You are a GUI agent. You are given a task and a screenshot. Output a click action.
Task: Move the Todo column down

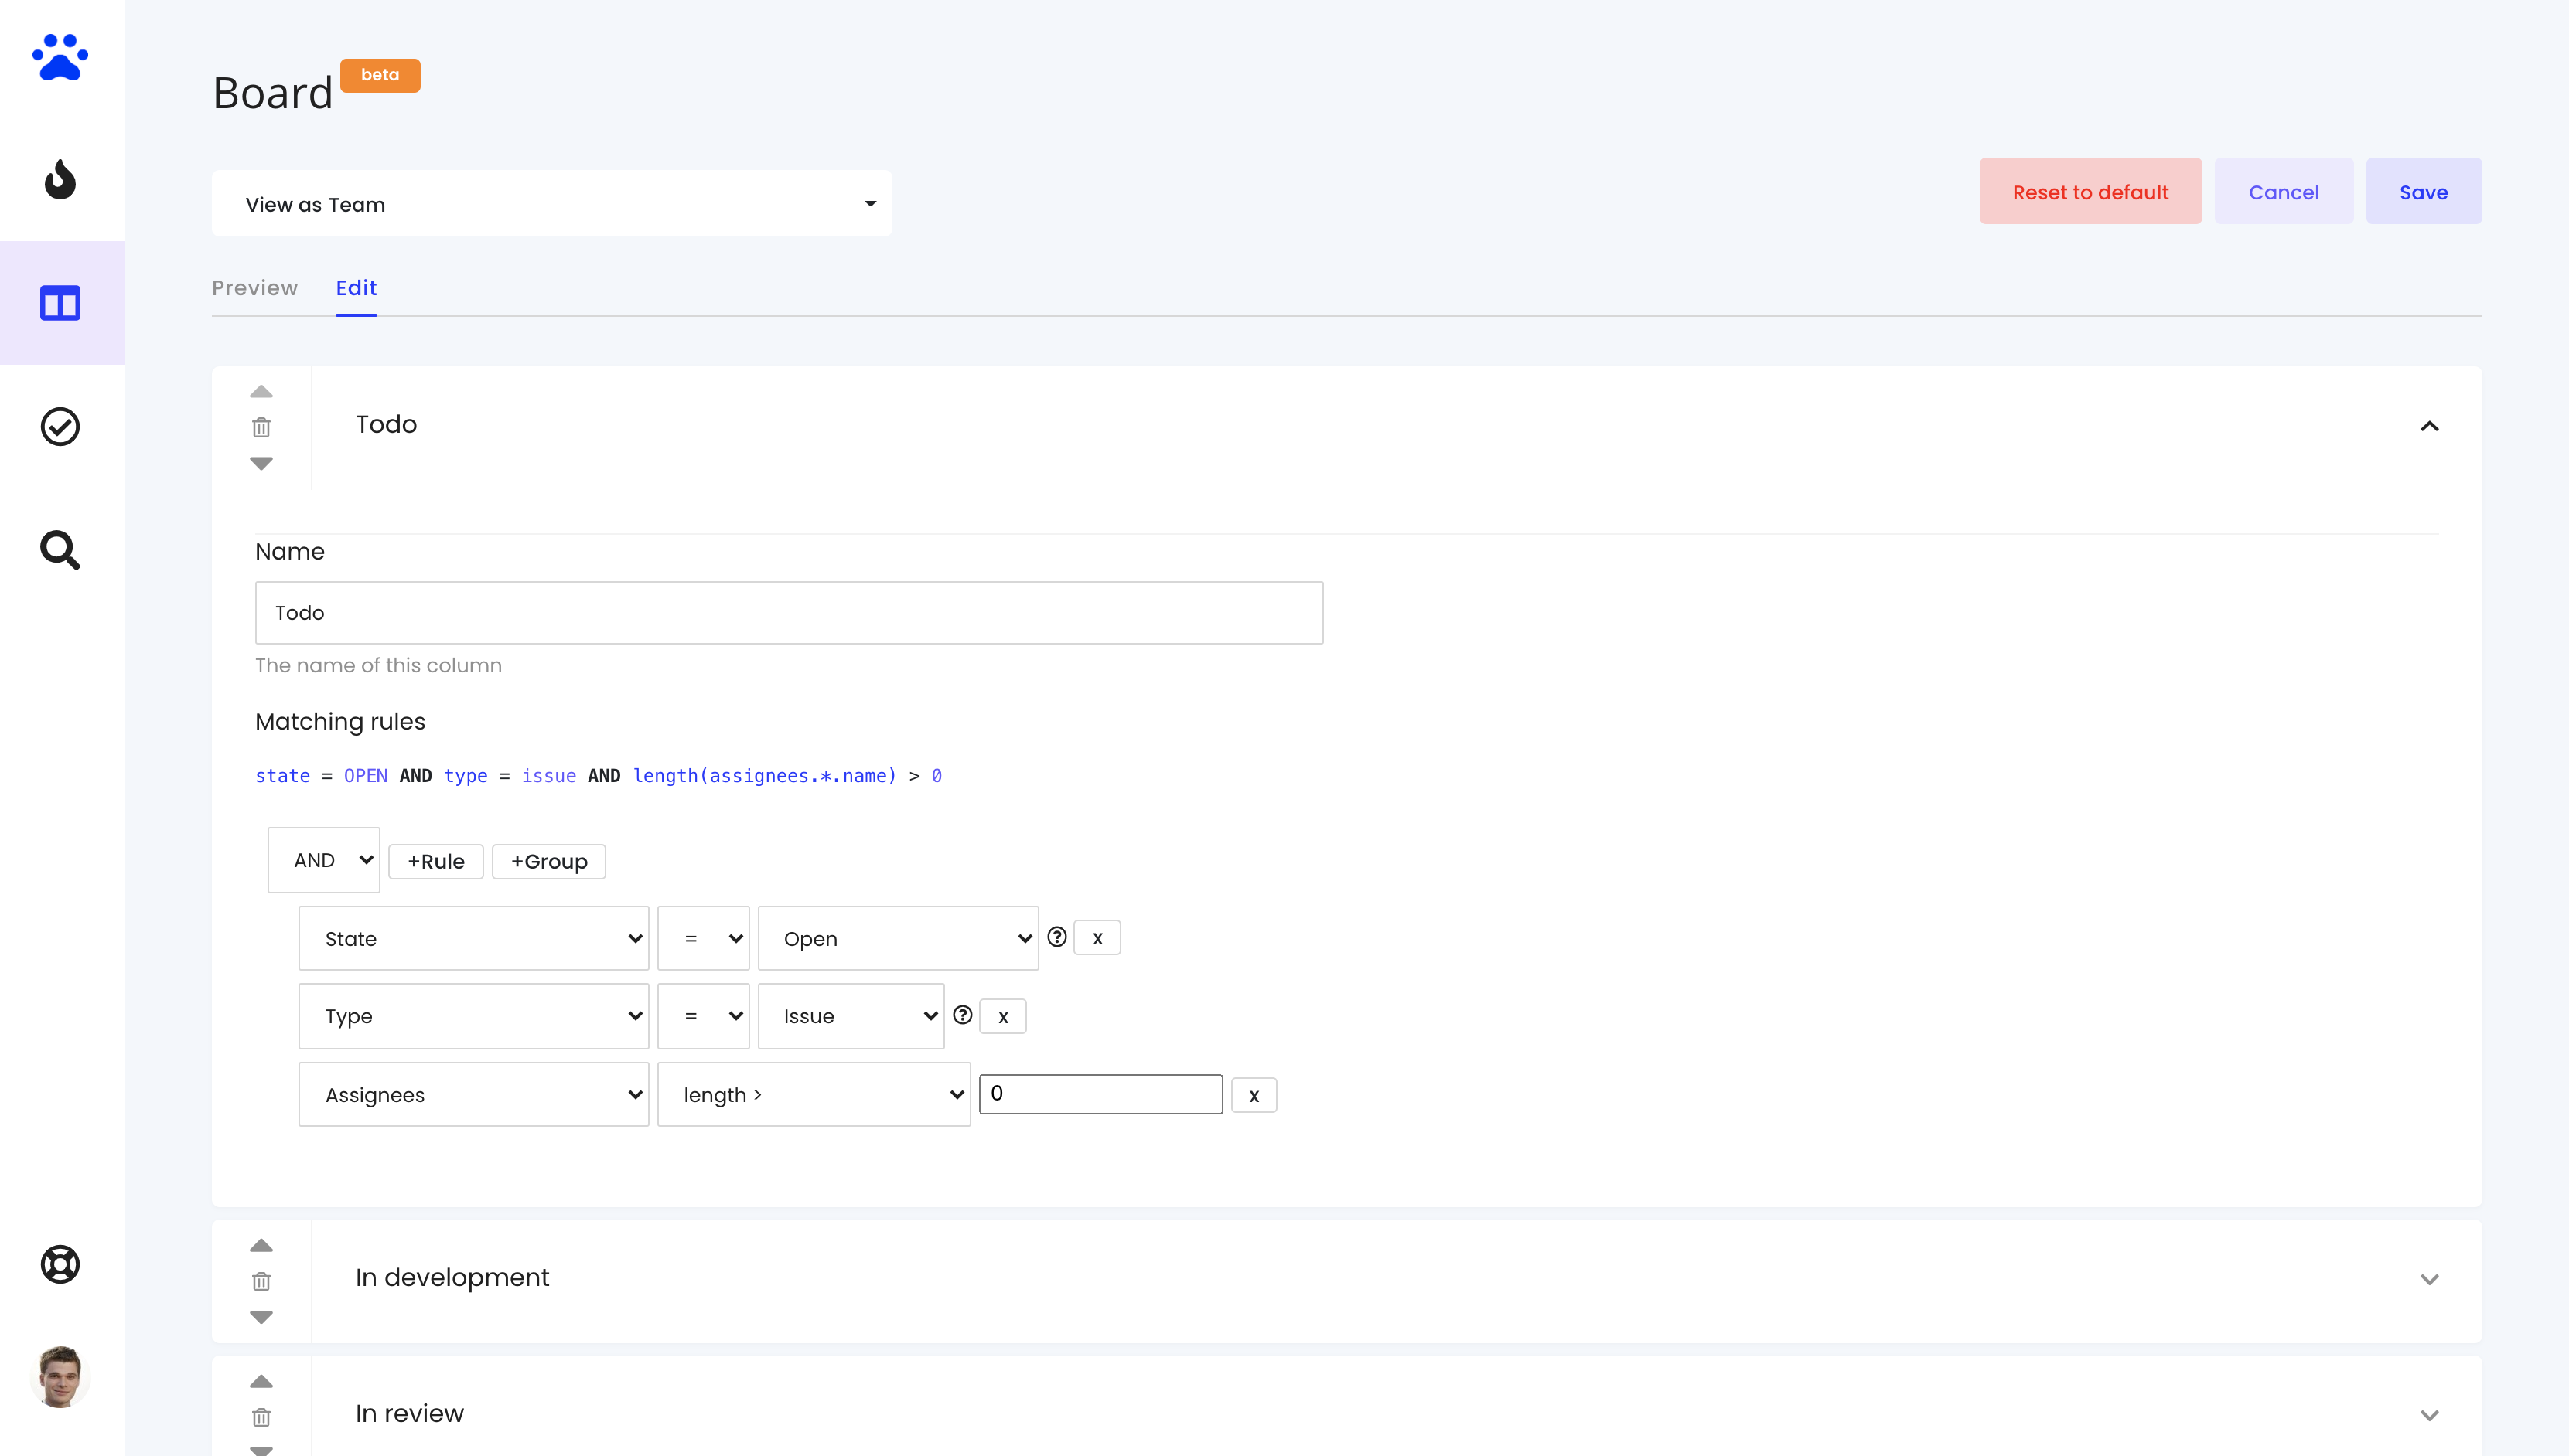(261, 463)
